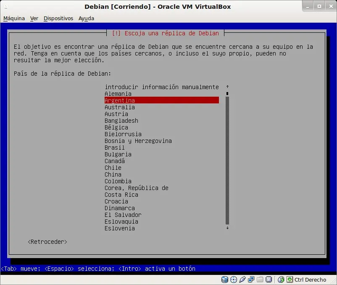Image resolution: width=337 pixels, height=285 pixels.
Task: Click the country list scrollbar track
Action: (x=227, y=160)
